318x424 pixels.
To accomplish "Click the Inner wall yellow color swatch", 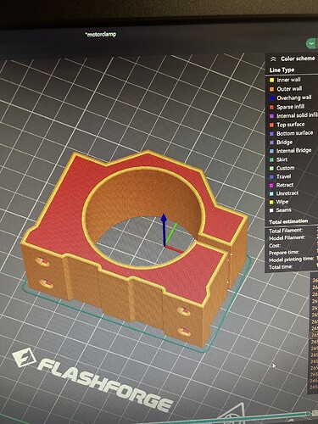I will (x=272, y=81).
